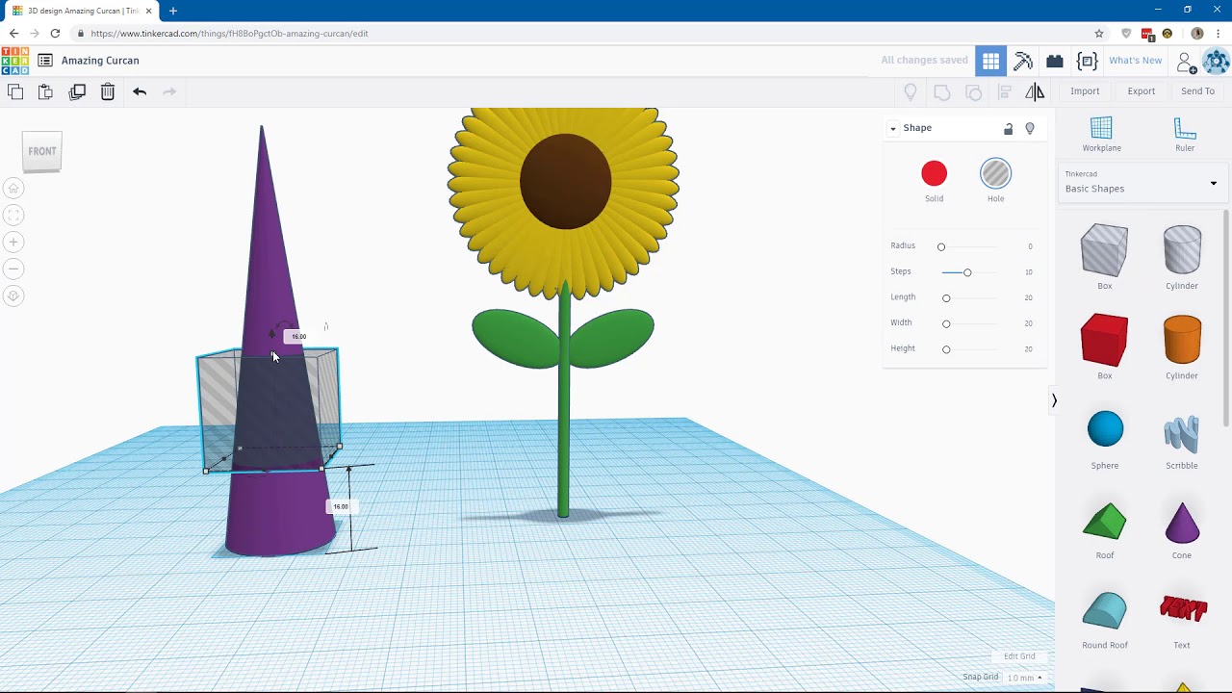Zoom out the viewport
This screenshot has height=693, width=1232.
pos(13,269)
